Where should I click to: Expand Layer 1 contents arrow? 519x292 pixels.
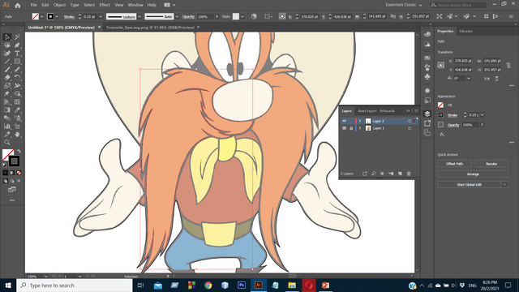[360, 128]
